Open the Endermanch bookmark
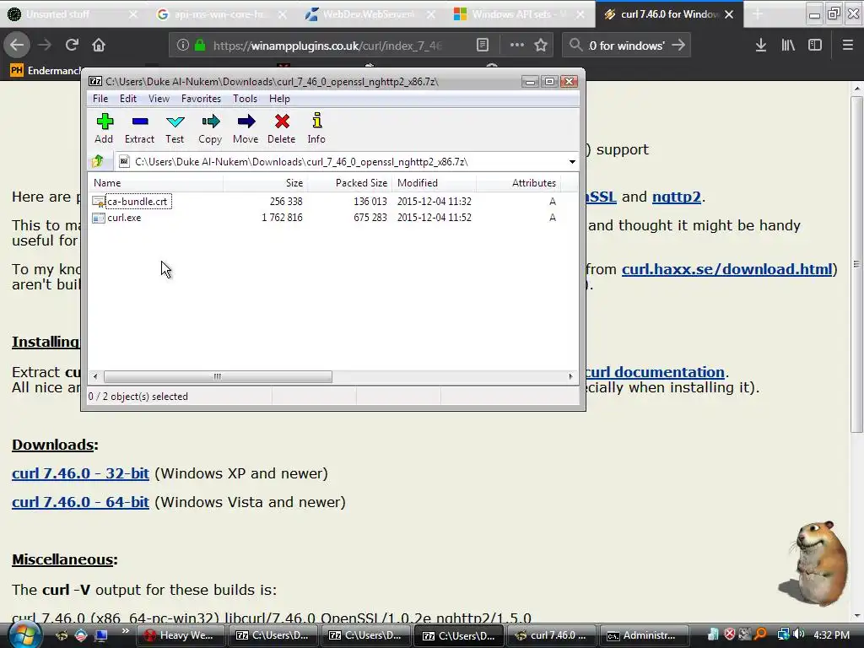The image size is (864, 648). (46, 71)
